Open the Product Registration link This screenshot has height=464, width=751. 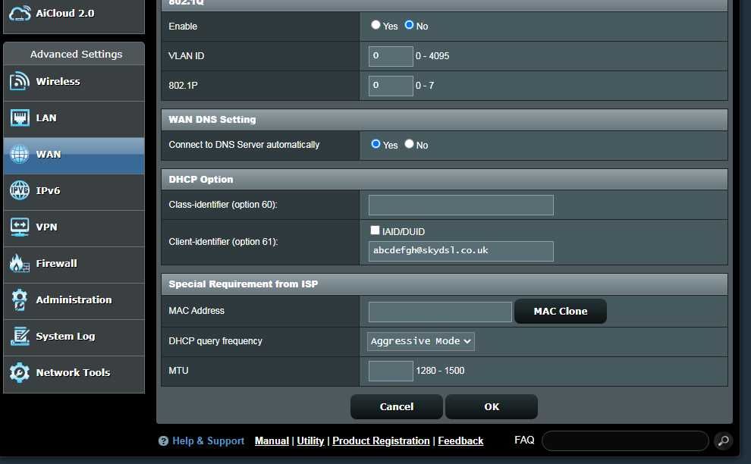381,440
